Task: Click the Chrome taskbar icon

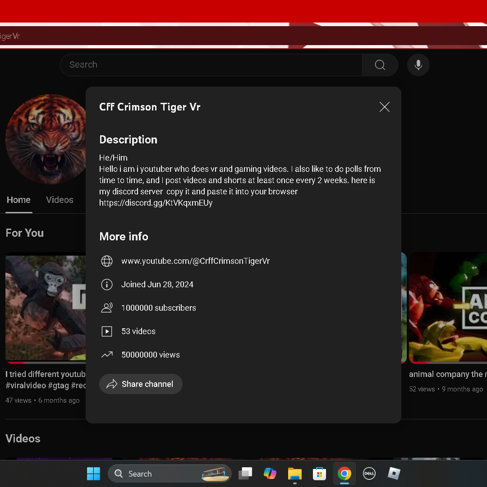Action: (x=344, y=473)
